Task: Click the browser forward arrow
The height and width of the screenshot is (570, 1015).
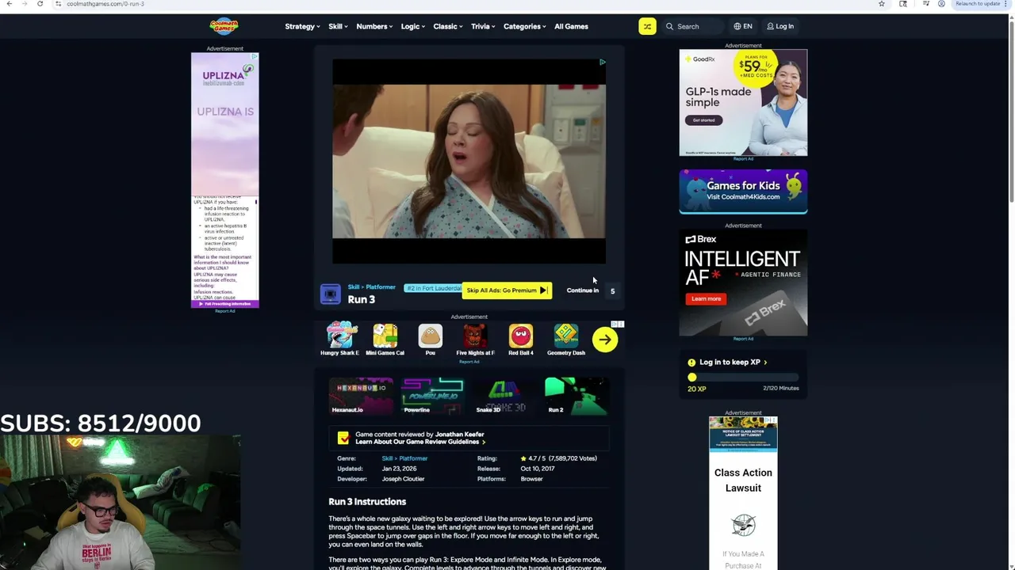Action: (x=23, y=4)
